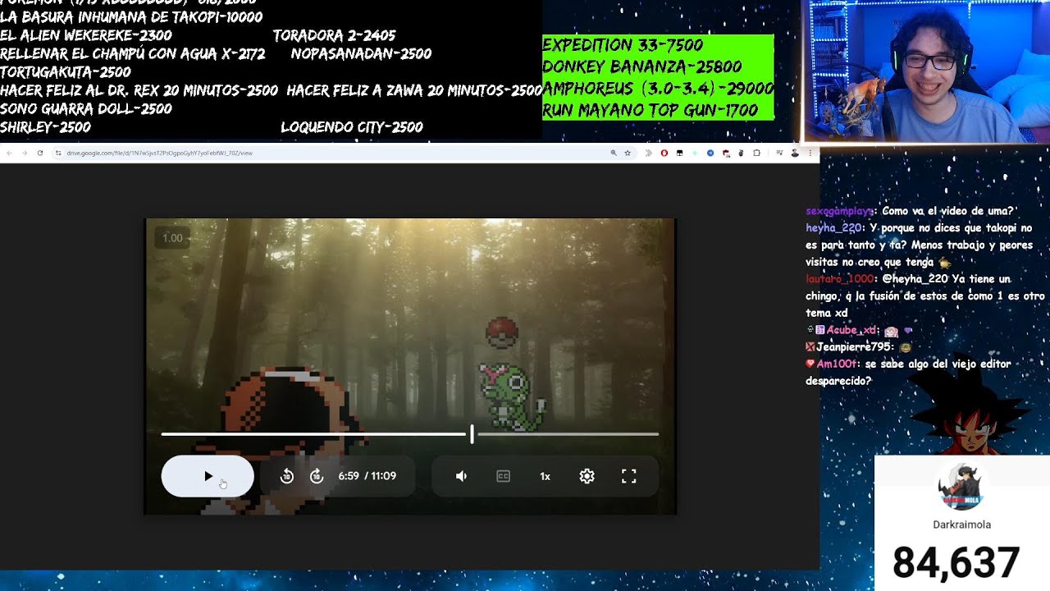This screenshot has height=591, width=1050.
Task: Open the dark grenade-shaped extension icon
Action: click(740, 153)
